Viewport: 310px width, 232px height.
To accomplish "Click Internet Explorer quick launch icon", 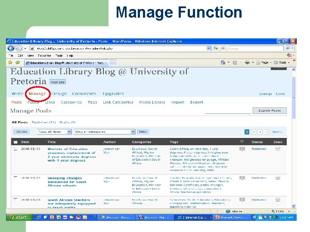I will coord(39,217).
